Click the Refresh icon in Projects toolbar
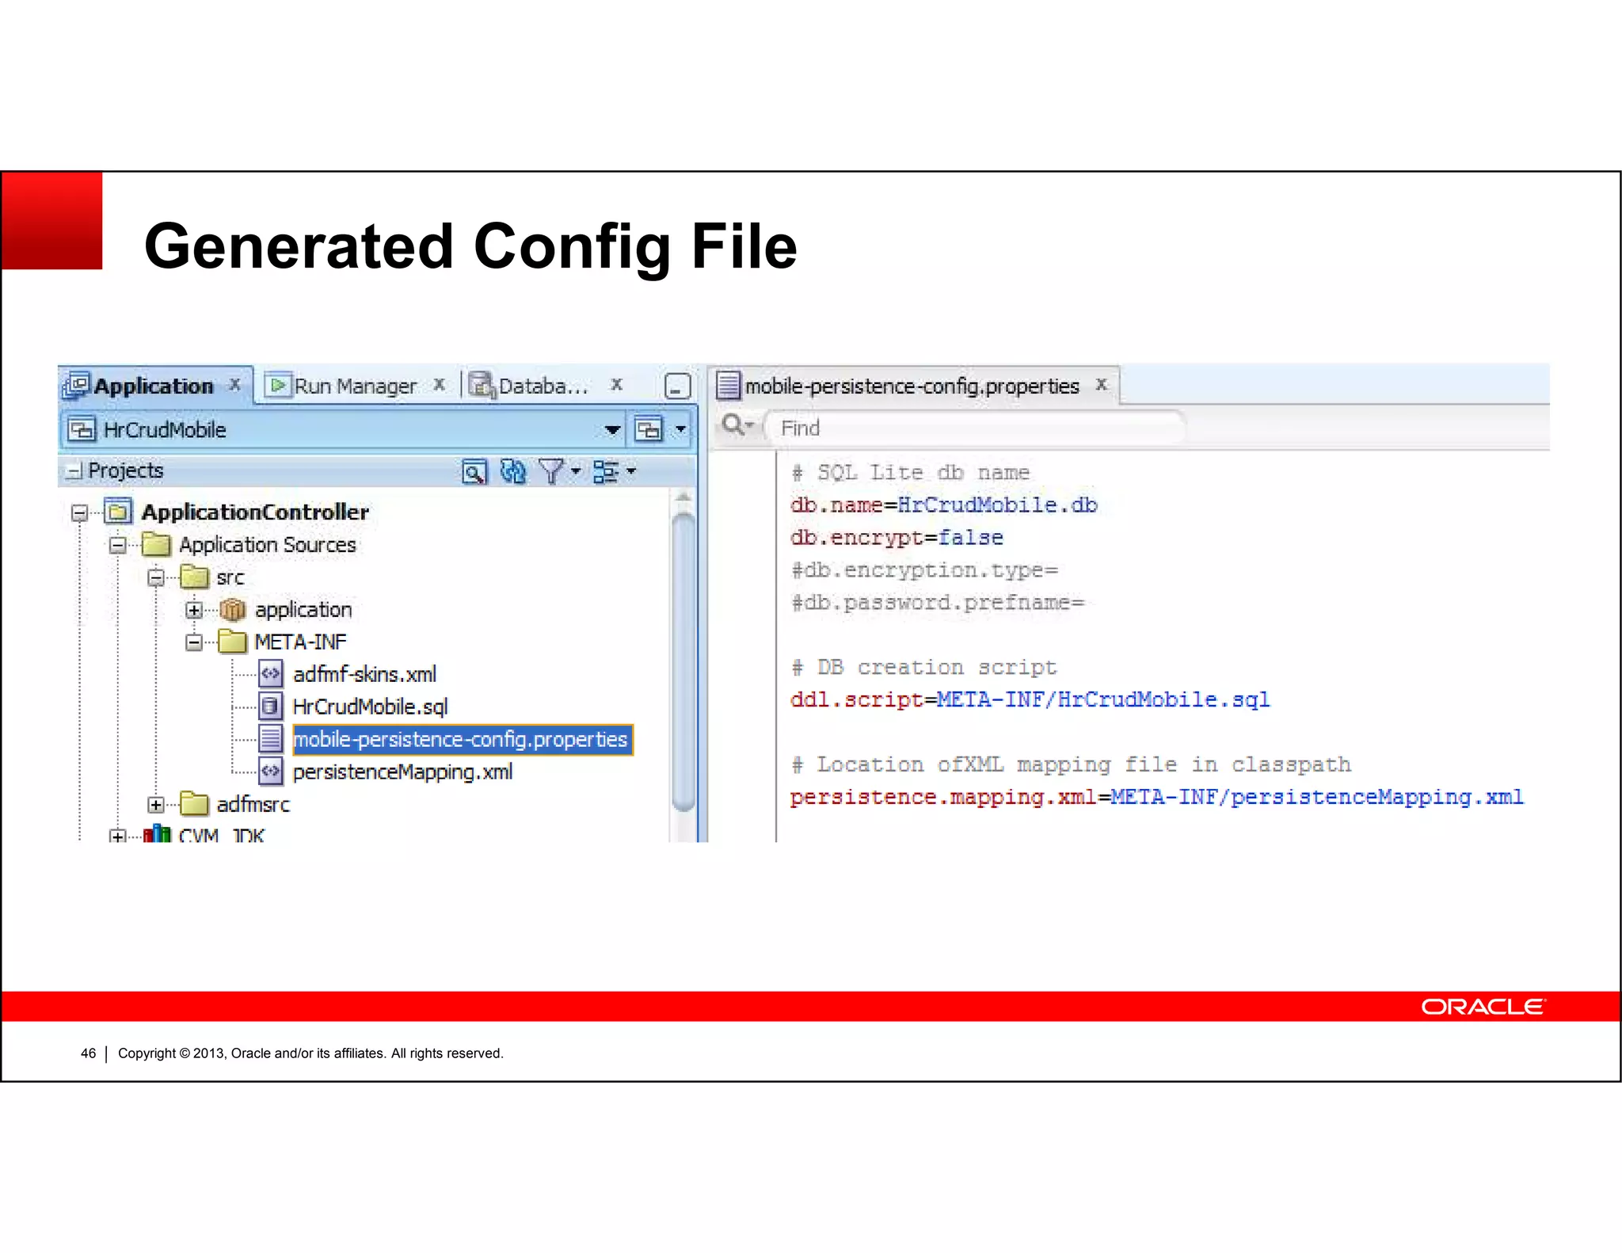 click(513, 472)
